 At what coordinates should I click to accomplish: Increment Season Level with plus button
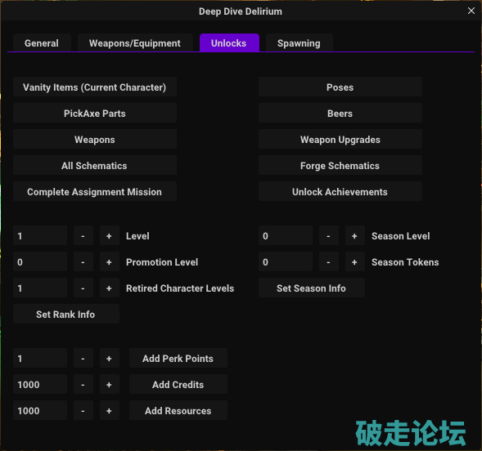354,235
